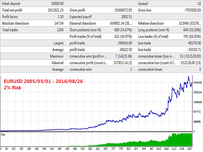203x152 pixels.
Task: Select the Long positions (won %) label
Action: (x=154, y=30)
